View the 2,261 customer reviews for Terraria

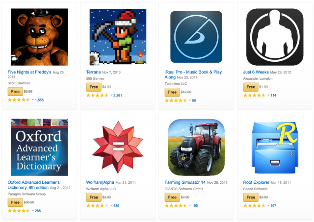click(118, 96)
